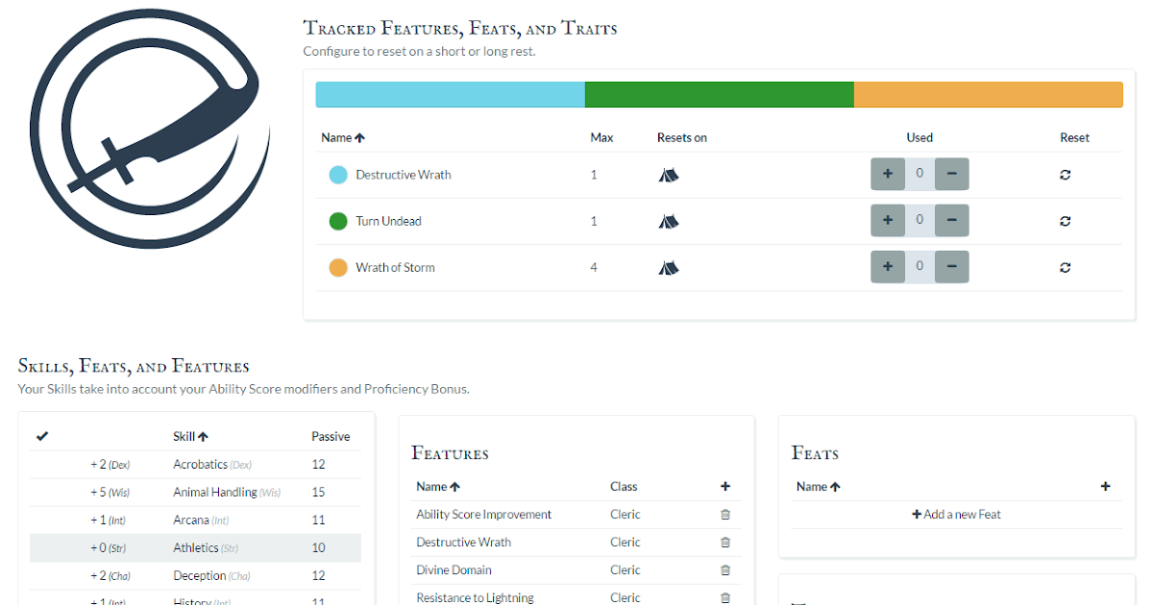
Task: Sort skills by Skill column
Action: 191,436
